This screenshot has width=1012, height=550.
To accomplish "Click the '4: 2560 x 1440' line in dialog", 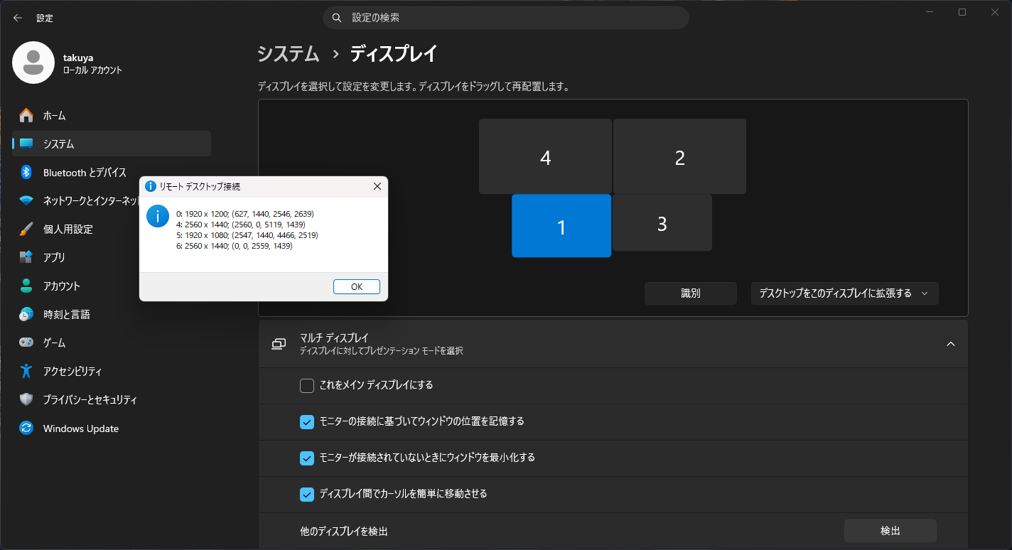I will (x=240, y=224).
